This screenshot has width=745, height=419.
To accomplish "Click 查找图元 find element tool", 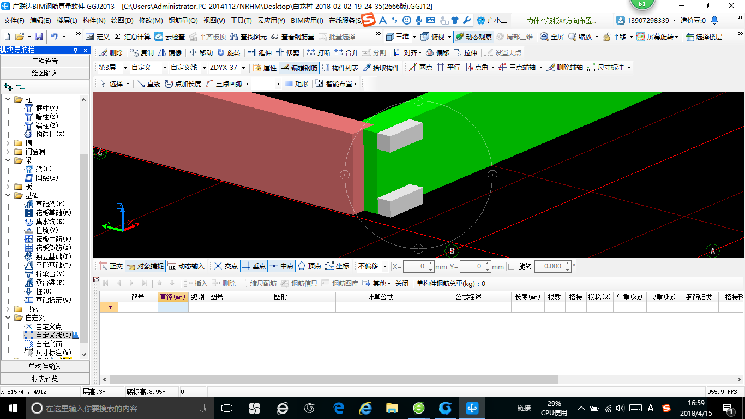I will pyautogui.click(x=248, y=37).
